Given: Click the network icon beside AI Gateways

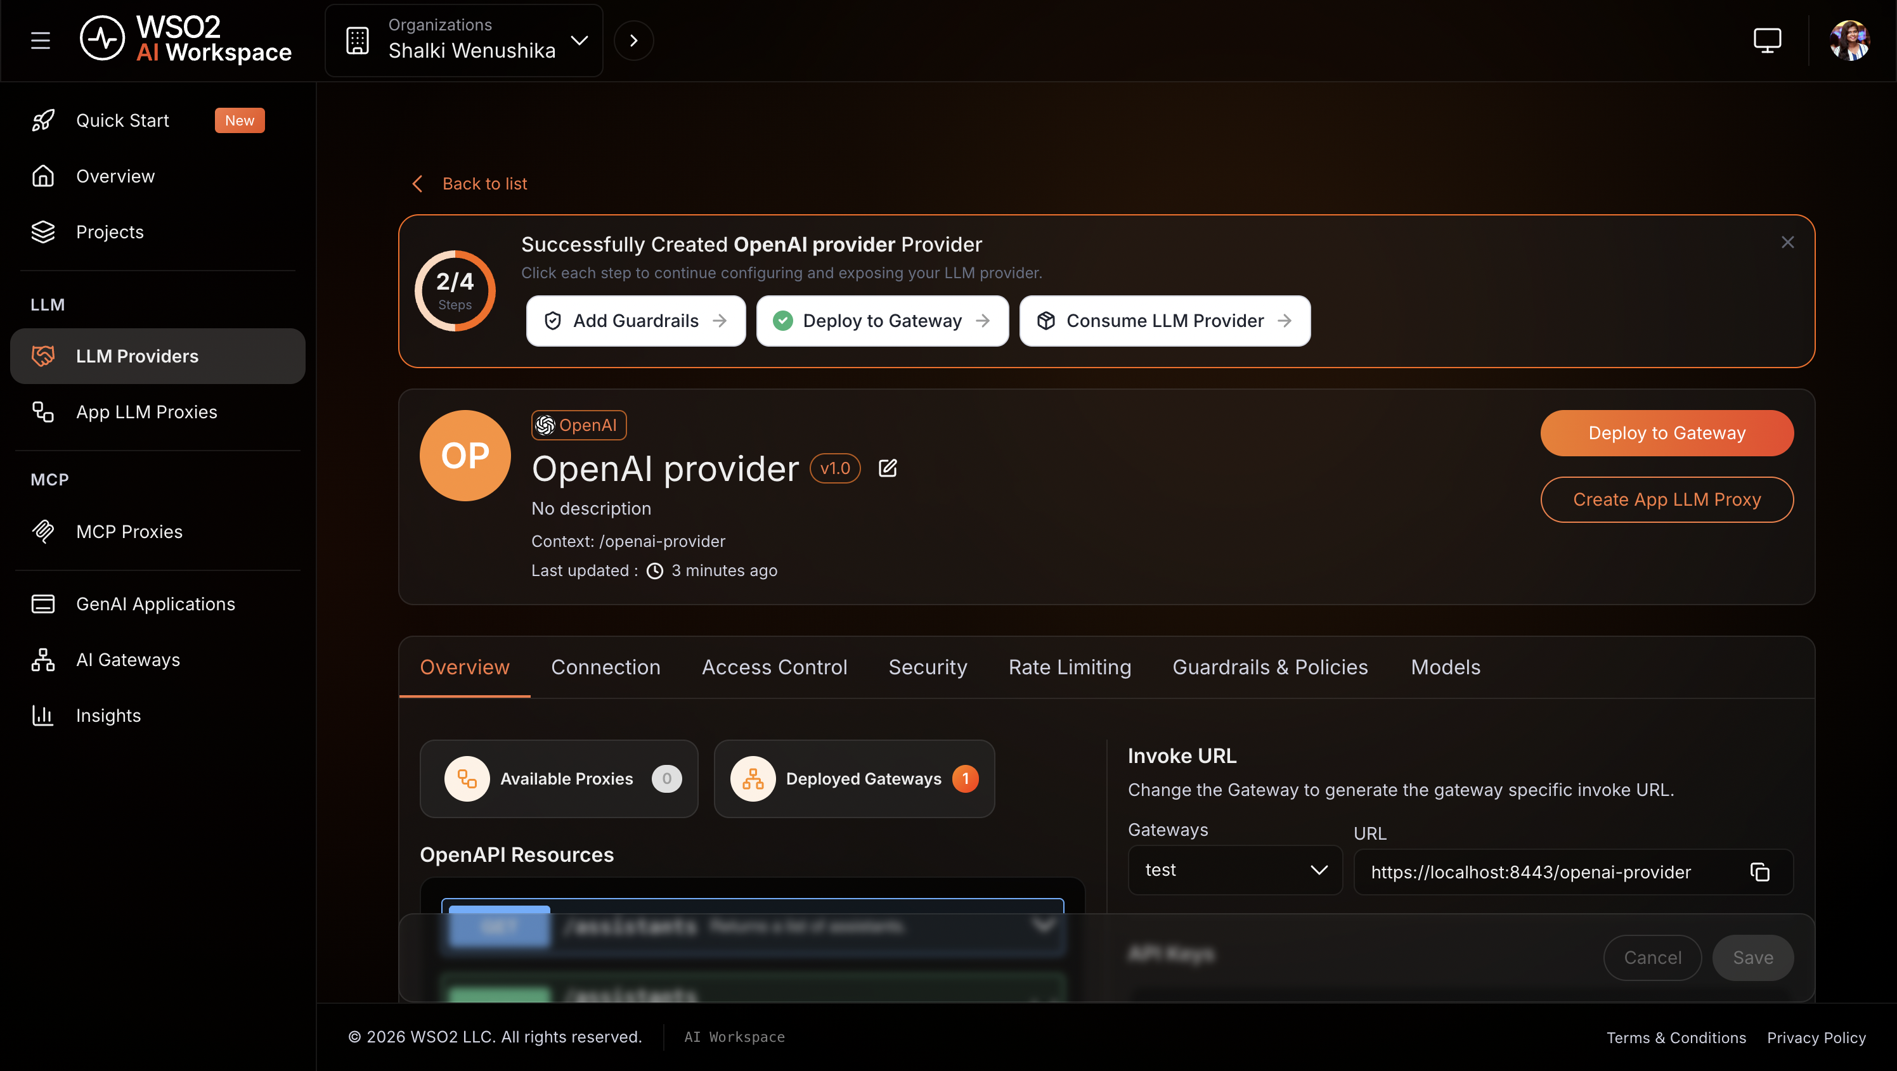Looking at the screenshot, I should pos(42,660).
